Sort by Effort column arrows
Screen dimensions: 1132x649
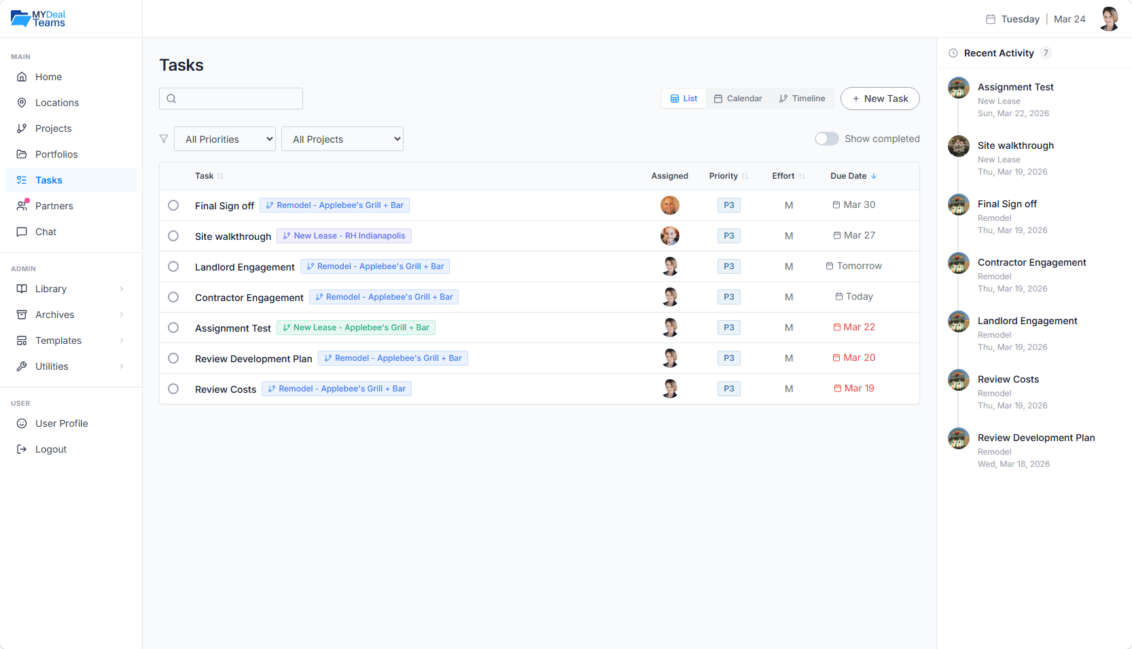[x=802, y=176]
